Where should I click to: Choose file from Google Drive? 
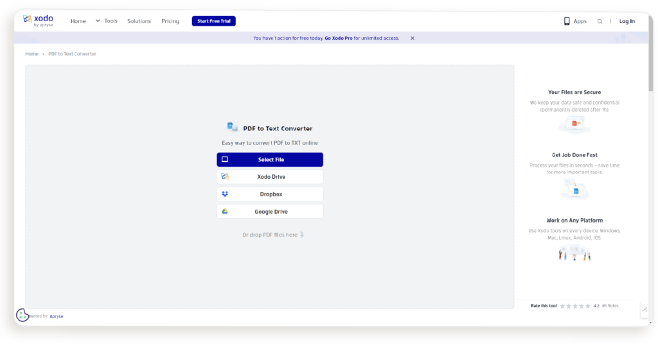tap(270, 212)
